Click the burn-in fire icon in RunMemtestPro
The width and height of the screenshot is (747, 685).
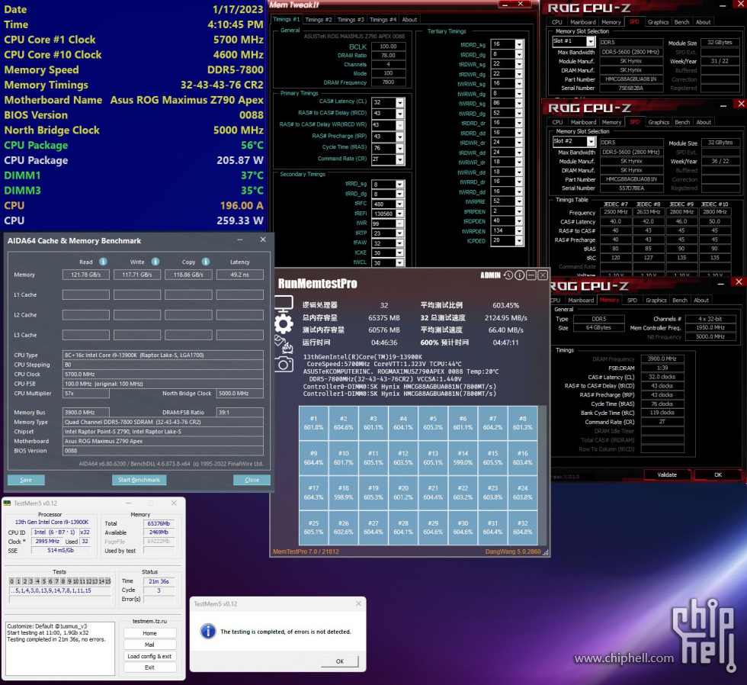tap(284, 344)
